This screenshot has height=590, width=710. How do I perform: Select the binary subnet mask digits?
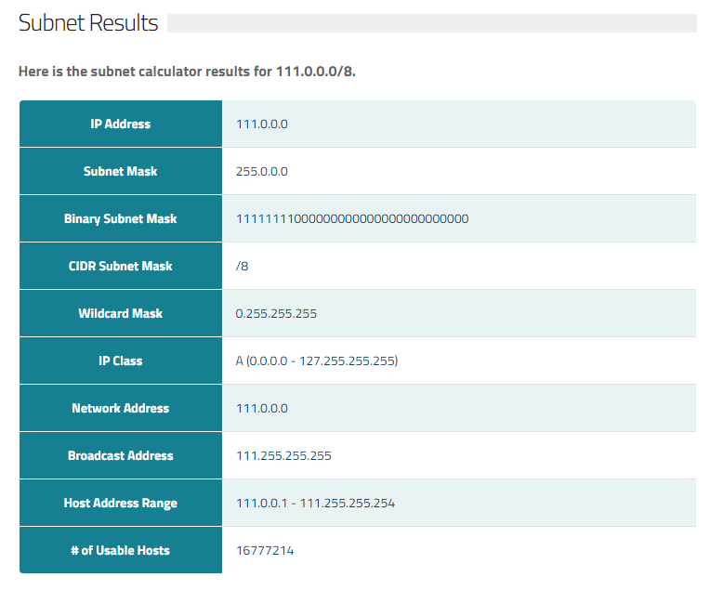[x=352, y=219]
